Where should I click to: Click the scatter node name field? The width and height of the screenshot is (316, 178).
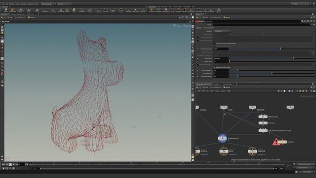click(252, 21)
